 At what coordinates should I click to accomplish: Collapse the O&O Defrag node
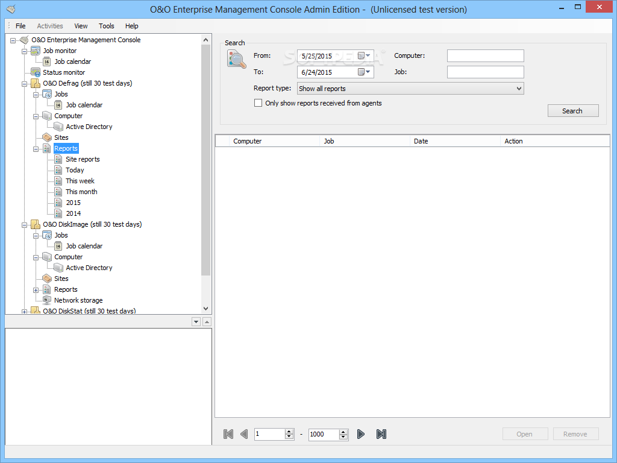click(24, 84)
